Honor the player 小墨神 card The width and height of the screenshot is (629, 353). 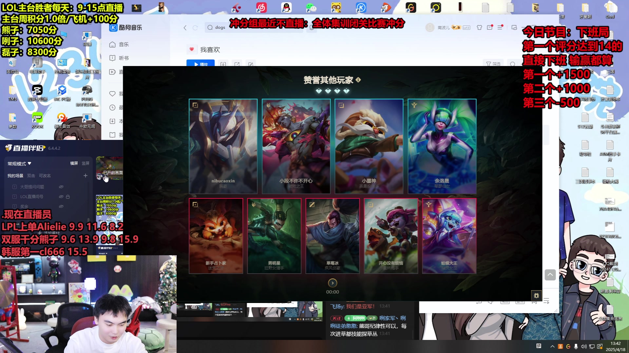click(x=369, y=146)
